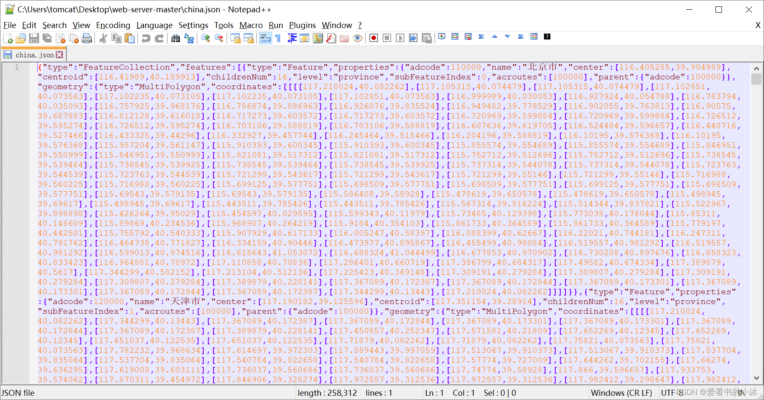Play back recorded macro icon

coord(400,38)
